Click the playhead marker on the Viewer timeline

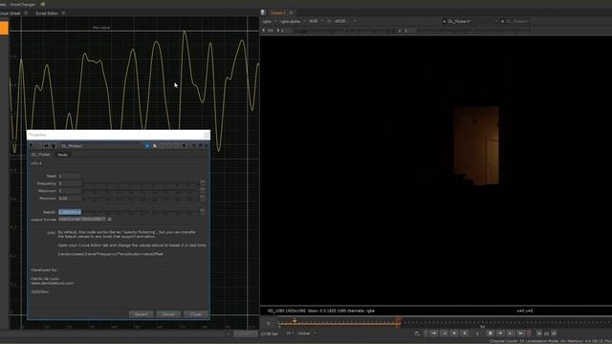pyautogui.click(x=295, y=321)
